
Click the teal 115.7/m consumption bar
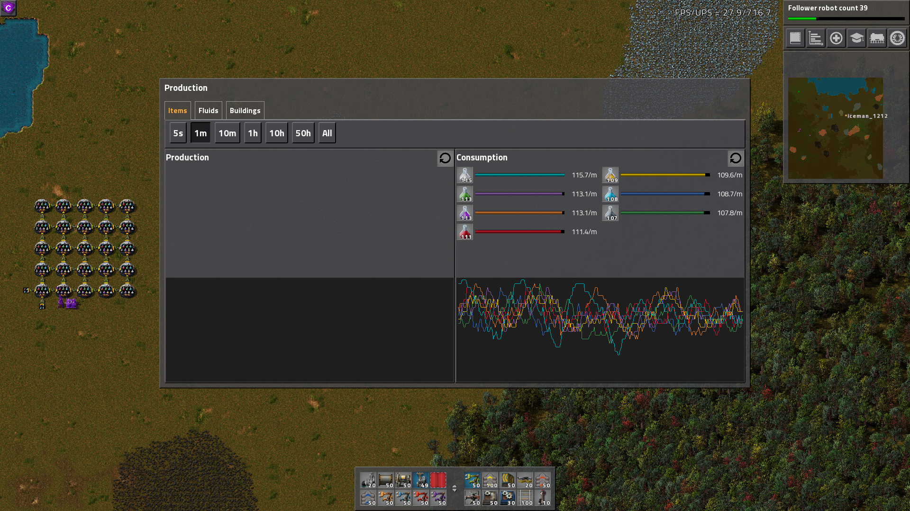point(520,175)
